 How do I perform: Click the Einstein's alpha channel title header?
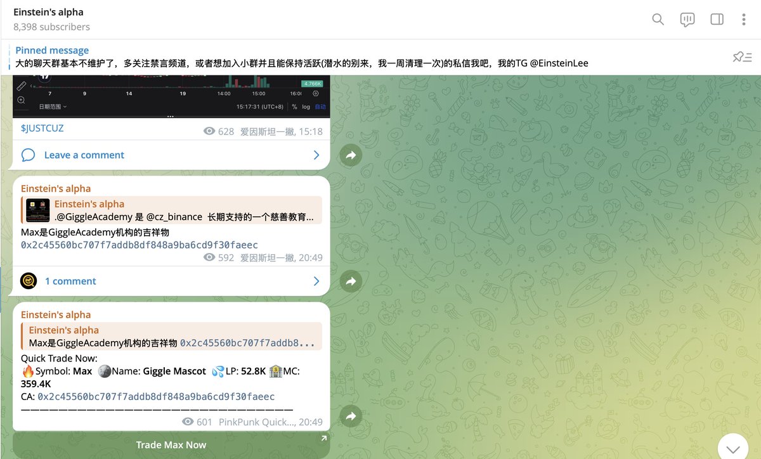tap(48, 12)
